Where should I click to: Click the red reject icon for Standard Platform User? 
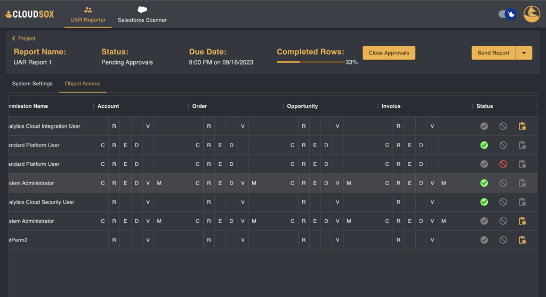503,164
